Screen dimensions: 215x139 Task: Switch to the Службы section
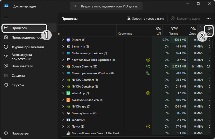click(x=18, y=85)
